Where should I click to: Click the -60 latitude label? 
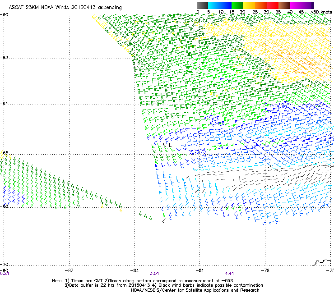tap(4, 15)
